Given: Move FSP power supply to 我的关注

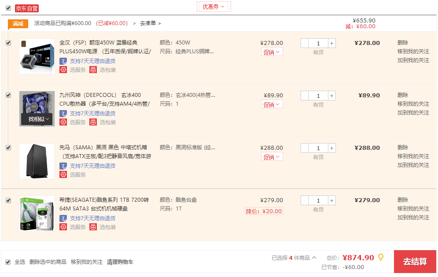Looking at the screenshot, I should click(x=413, y=52).
